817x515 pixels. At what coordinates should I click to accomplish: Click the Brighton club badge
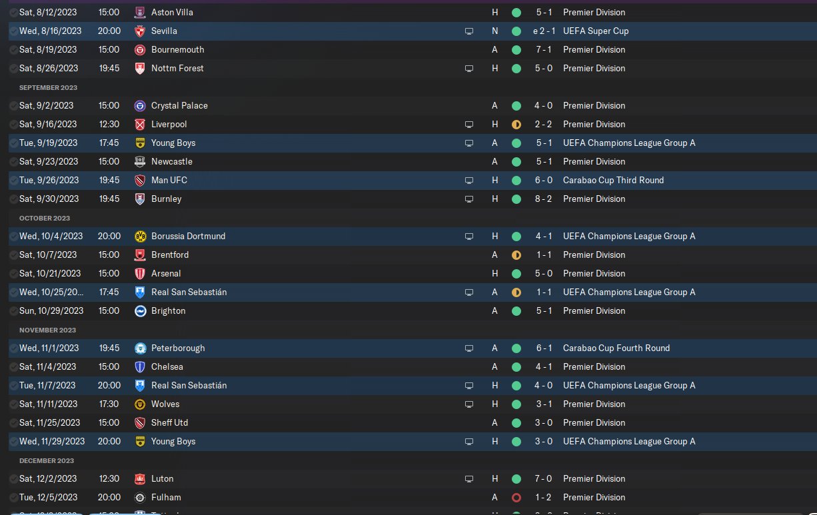140,310
